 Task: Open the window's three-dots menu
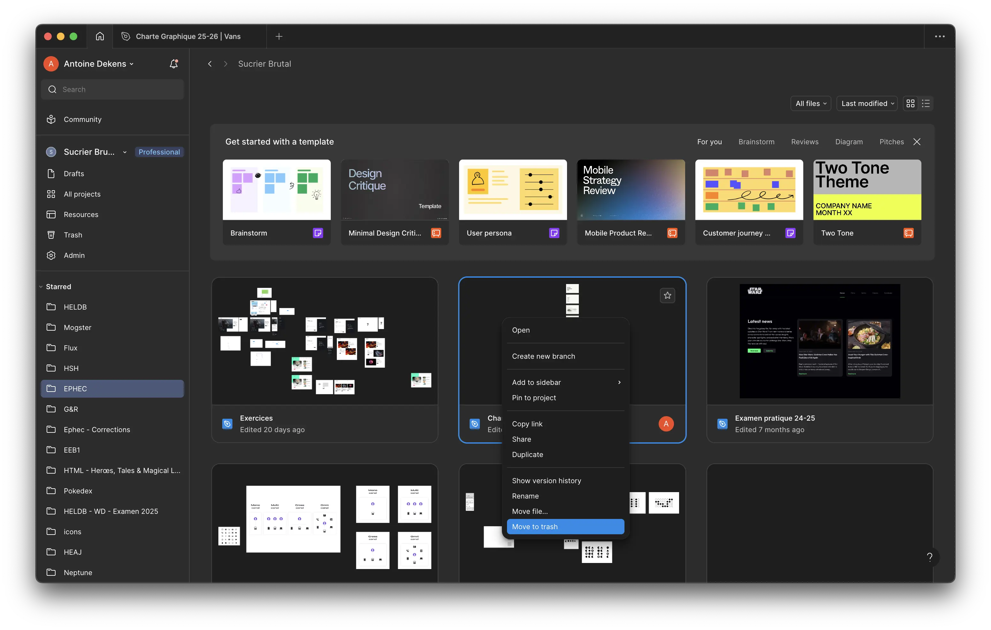click(x=940, y=36)
